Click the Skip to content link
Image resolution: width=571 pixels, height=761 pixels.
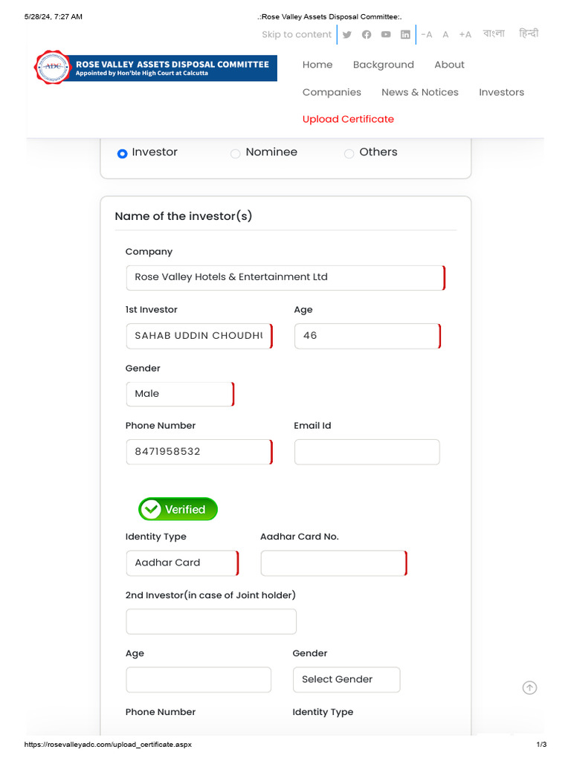(297, 34)
